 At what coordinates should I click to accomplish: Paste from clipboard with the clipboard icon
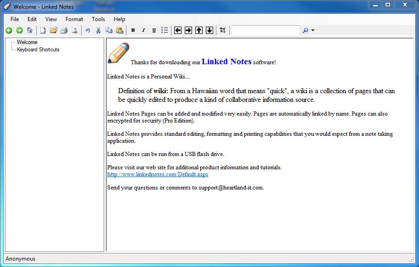[120, 30]
